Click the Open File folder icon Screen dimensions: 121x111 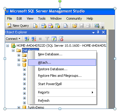click(75, 26)
